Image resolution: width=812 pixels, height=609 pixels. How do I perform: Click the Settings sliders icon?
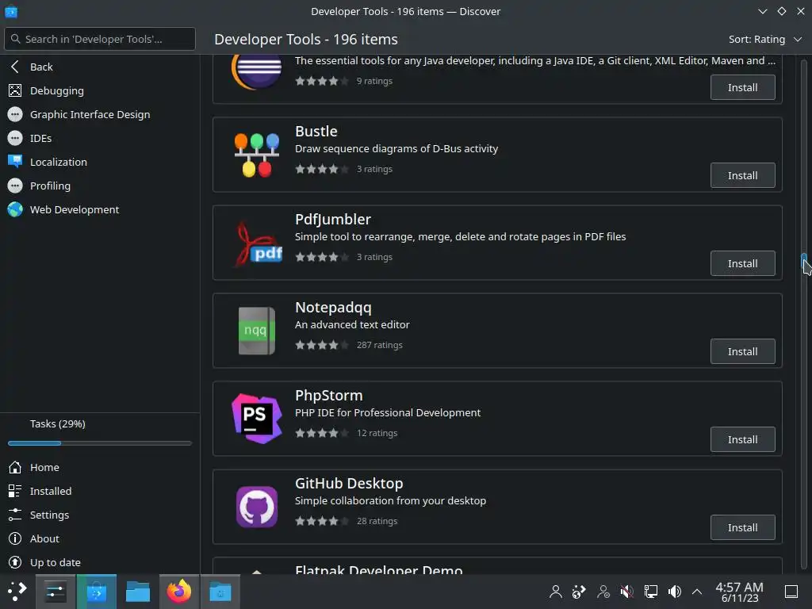point(15,515)
